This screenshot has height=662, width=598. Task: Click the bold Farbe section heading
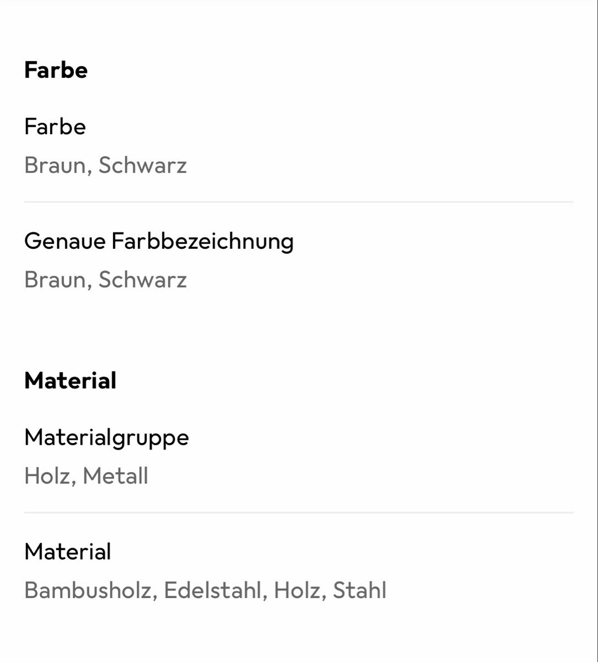56,70
